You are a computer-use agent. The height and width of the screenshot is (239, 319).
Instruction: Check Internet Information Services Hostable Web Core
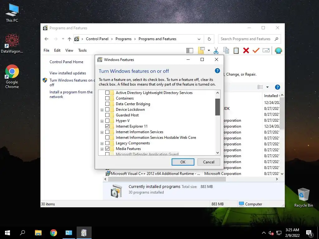pyautogui.click(x=107, y=137)
